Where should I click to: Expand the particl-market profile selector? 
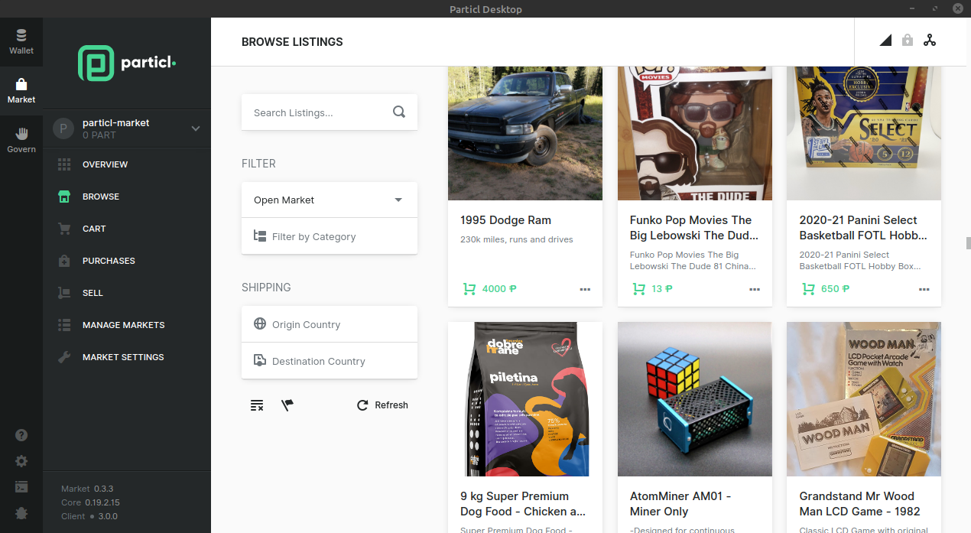pos(127,128)
